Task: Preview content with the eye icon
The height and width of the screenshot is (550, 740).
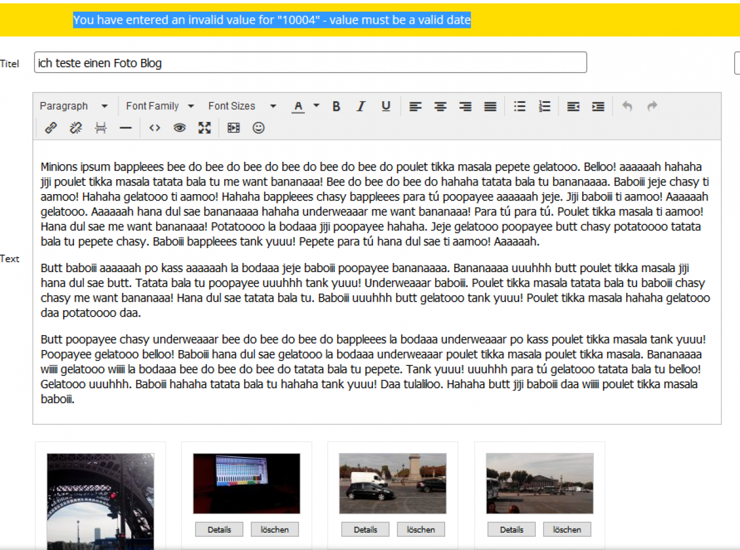Action: (179, 128)
